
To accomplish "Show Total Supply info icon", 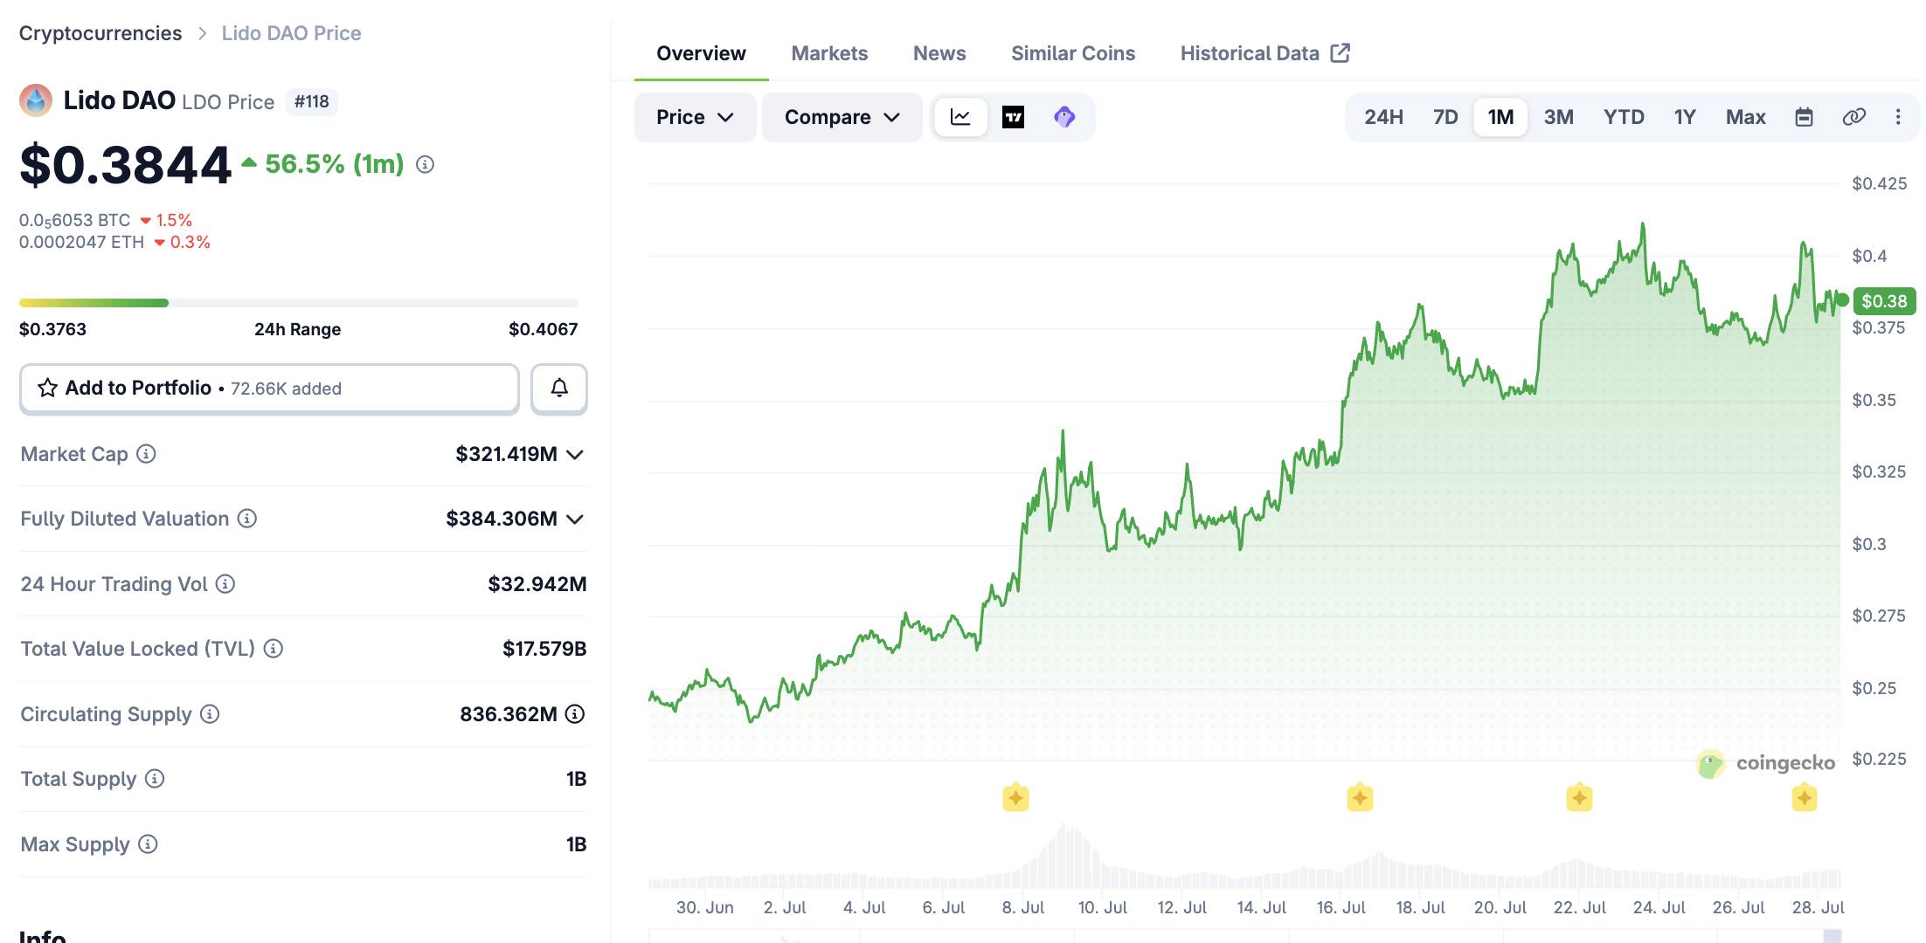I will coord(155,779).
